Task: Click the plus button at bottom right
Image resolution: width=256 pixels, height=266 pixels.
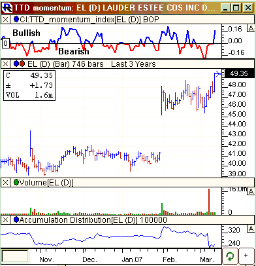Action: (x=246, y=256)
